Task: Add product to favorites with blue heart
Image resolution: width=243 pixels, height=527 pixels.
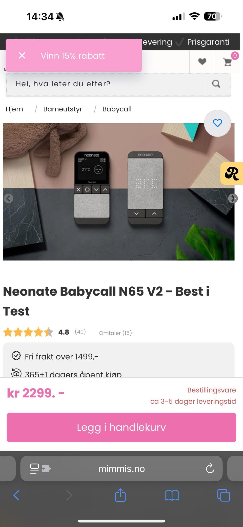Action: coord(217,123)
